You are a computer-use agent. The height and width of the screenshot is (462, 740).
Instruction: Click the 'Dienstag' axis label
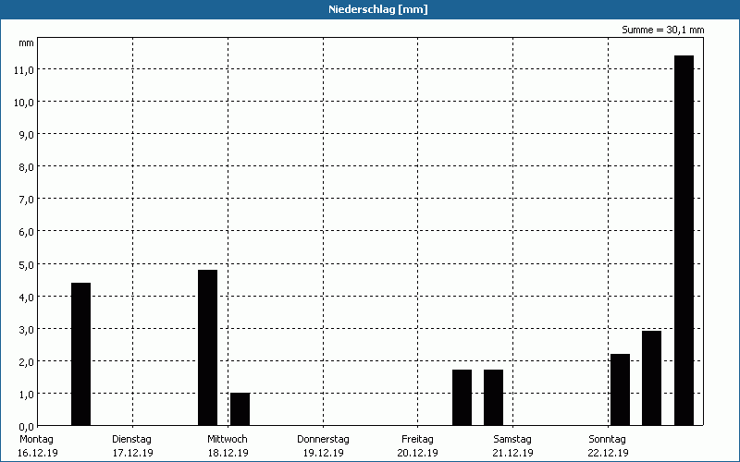click(131, 439)
